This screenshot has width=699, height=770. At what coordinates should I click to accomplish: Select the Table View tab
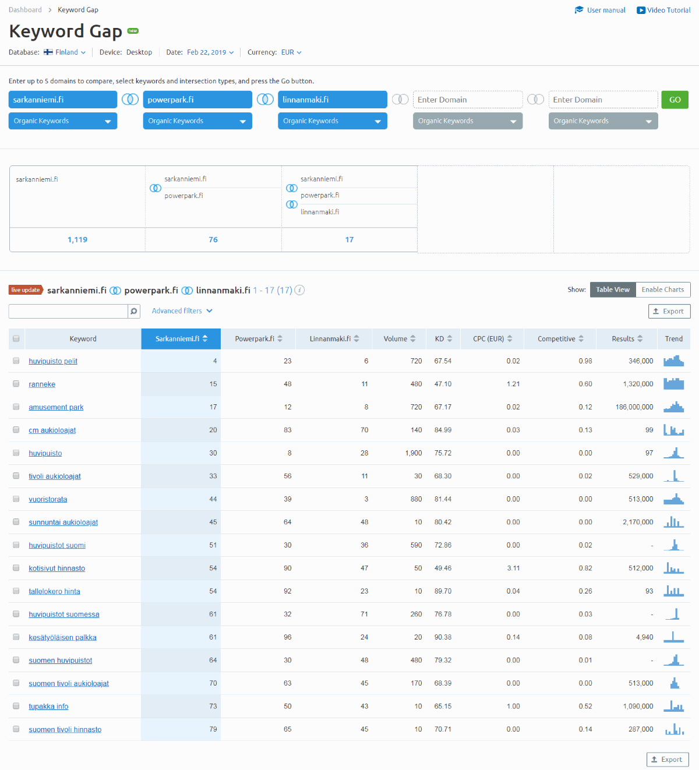(x=612, y=289)
